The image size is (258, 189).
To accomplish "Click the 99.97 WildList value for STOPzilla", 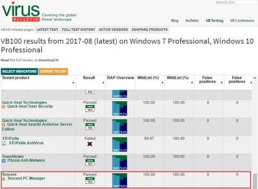I will pyautogui.click(x=149, y=139).
